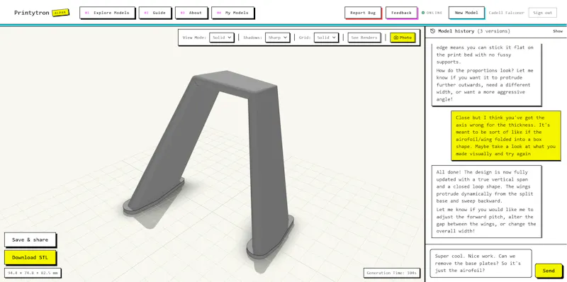Click the yellow user message about thickness axis
The width and height of the screenshot is (567, 282).
[x=506, y=135]
